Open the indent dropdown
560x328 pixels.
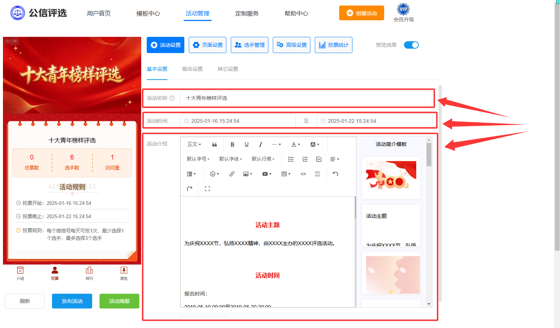click(191, 174)
